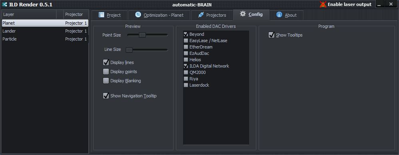Click the laser output warning icon
The height and width of the screenshot is (155, 399).
(323, 4)
